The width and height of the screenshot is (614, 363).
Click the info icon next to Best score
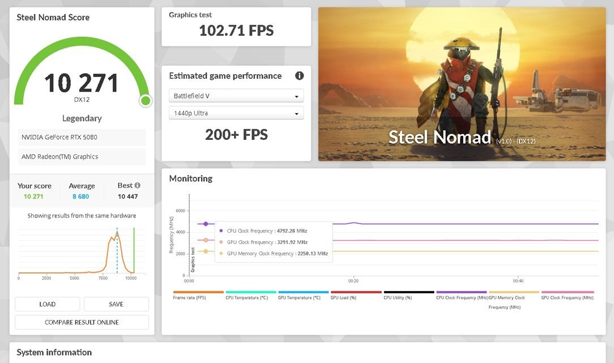click(138, 185)
